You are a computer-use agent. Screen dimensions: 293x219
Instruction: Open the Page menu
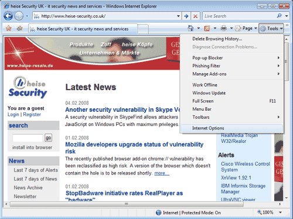pyautogui.click(x=246, y=29)
